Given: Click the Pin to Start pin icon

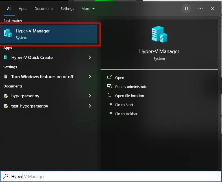Looking at the screenshot, I should pyautogui.click(x=110, y=104).
